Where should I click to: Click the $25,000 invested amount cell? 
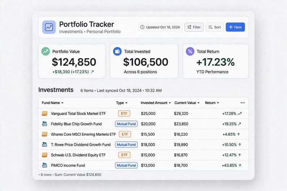[148, 113]
